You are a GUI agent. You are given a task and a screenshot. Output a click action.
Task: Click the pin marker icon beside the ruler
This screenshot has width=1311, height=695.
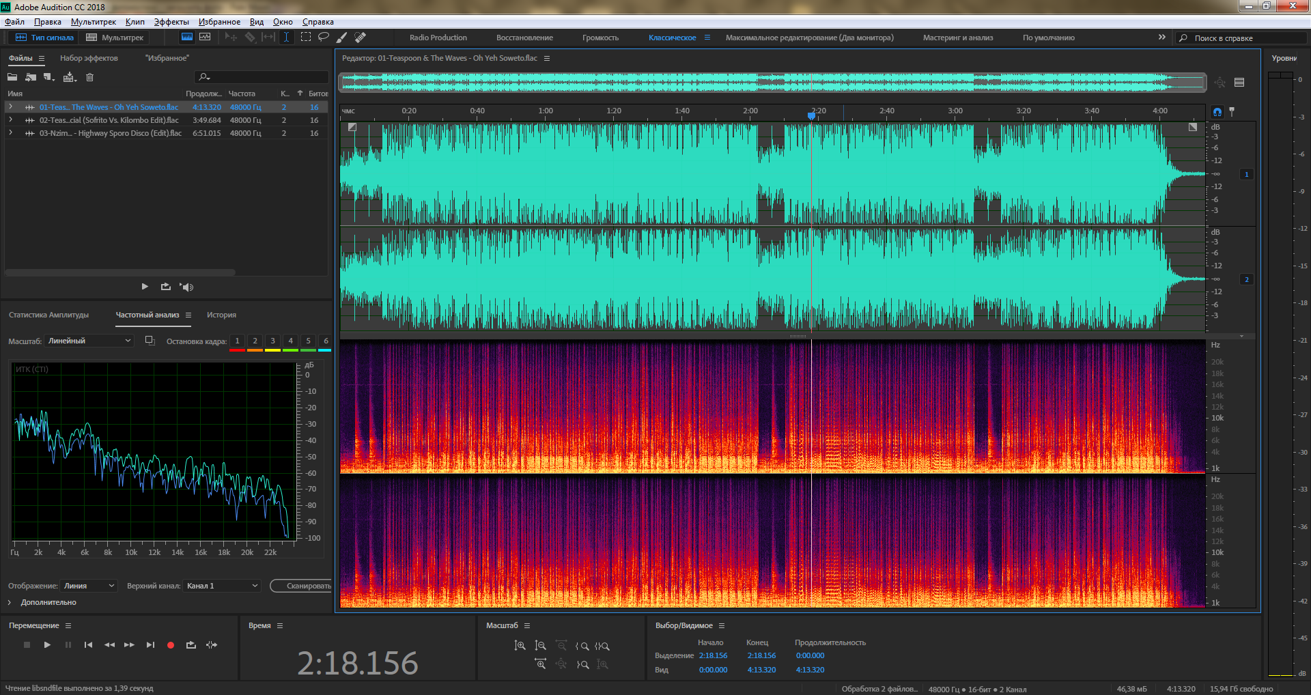pyautogui.click(x=1232, y=111)
